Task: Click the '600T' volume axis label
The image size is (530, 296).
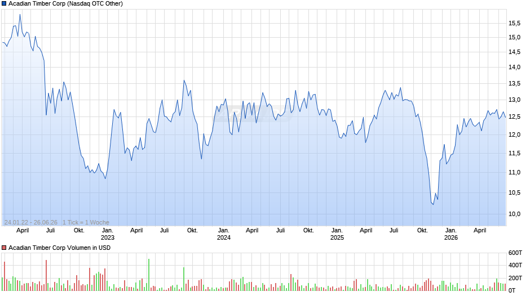Action: [515, 253]
